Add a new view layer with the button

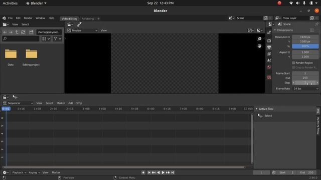[312, 18]
